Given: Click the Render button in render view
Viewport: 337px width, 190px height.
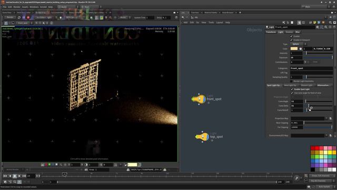Looking at the screenshot, I should pyautogui.click(x=10, y=17).
